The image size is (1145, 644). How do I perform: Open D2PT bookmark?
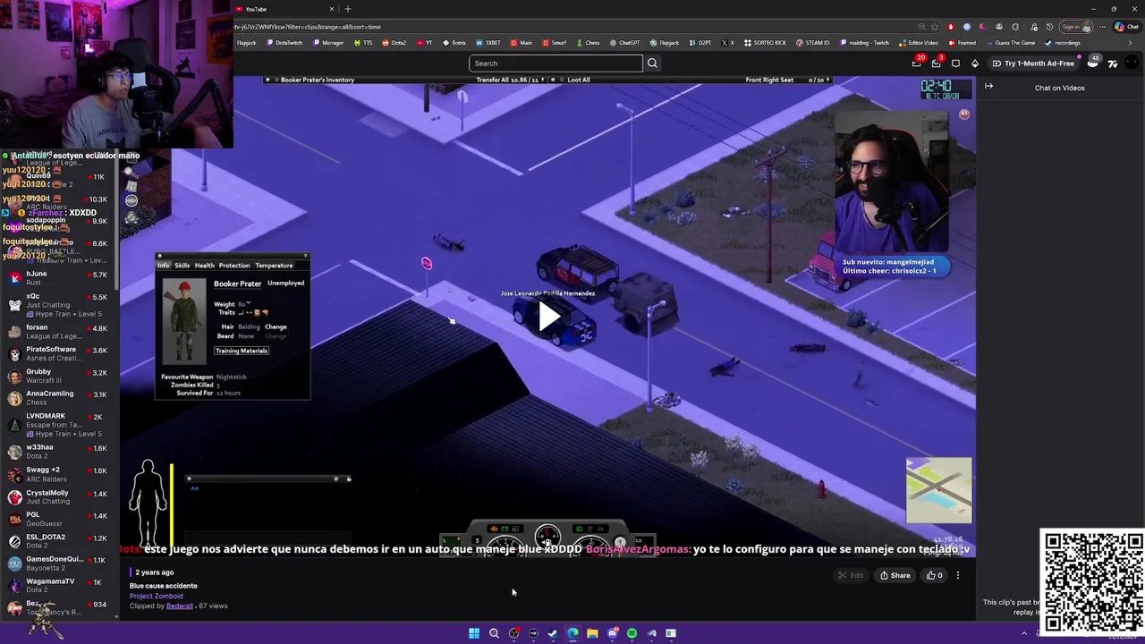[x=700, y=43]
